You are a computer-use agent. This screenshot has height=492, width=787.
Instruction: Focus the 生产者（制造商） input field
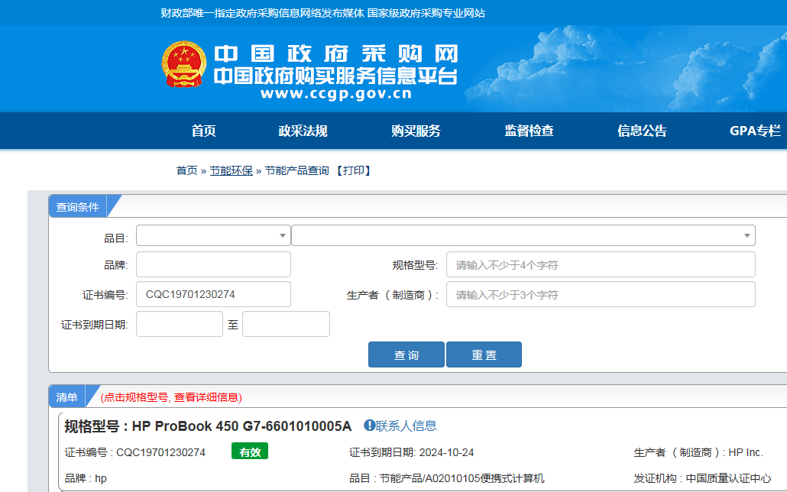click(x=601, y=294)
